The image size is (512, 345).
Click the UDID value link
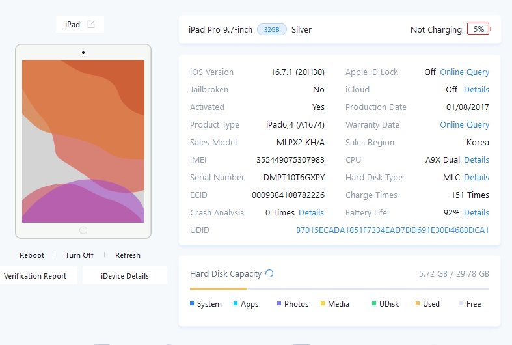392,230
